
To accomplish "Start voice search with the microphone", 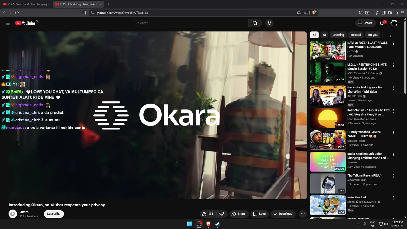I will coord(269,23).
